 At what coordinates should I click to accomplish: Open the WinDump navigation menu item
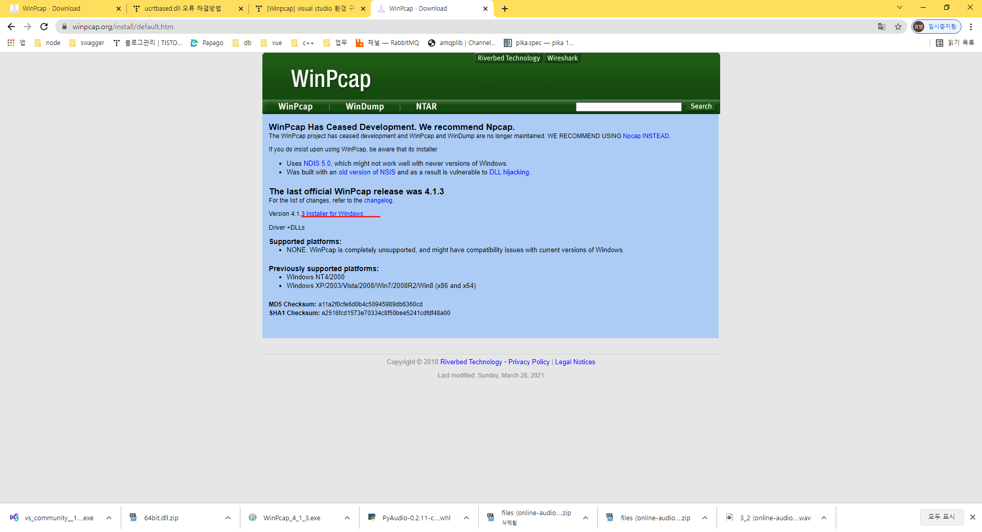tap(365, 106)
